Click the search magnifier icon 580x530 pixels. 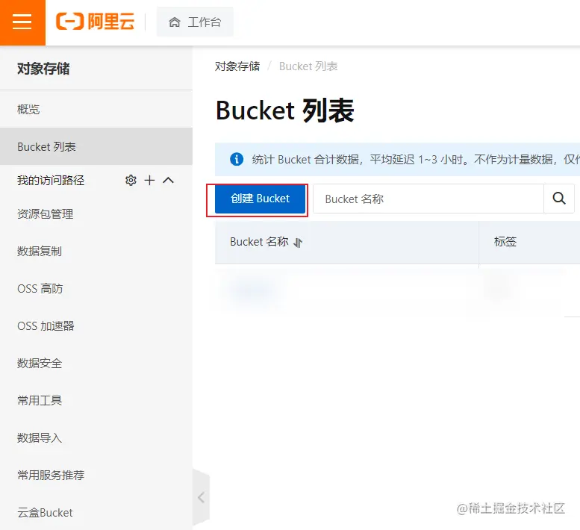559,199
